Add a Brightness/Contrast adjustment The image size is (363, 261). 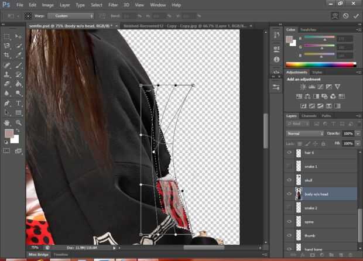click(303, 87)
